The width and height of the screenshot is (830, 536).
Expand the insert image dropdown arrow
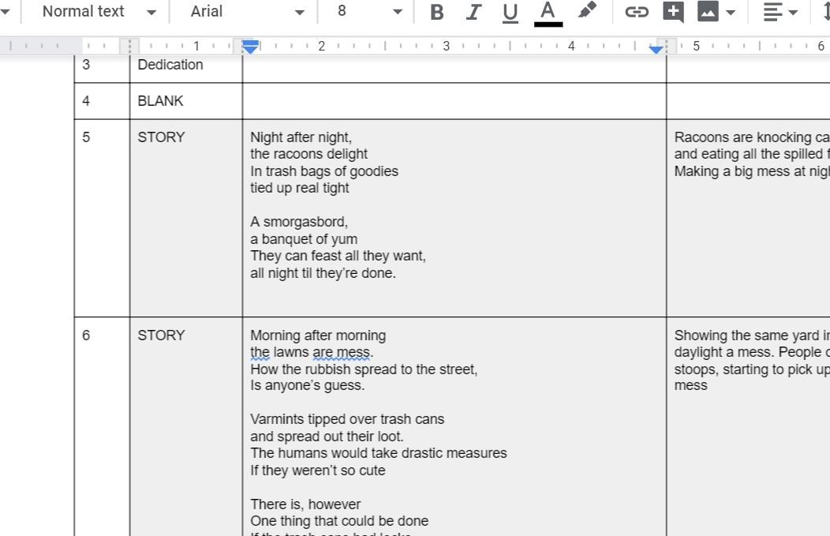click(731, 12)
